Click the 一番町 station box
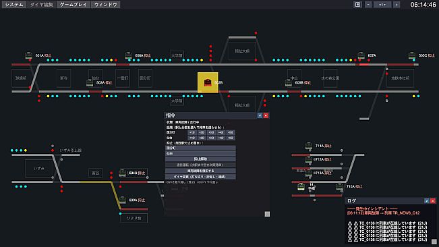 click(x=122, y=78)
